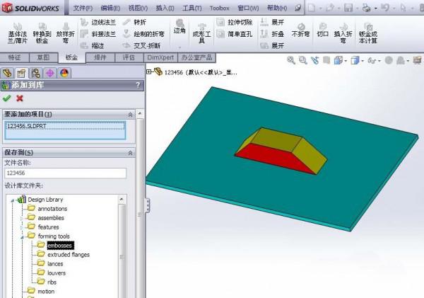424x298 pixels.
Task: Select the Jog (转折) tool
Action: (x=134, y=22)
